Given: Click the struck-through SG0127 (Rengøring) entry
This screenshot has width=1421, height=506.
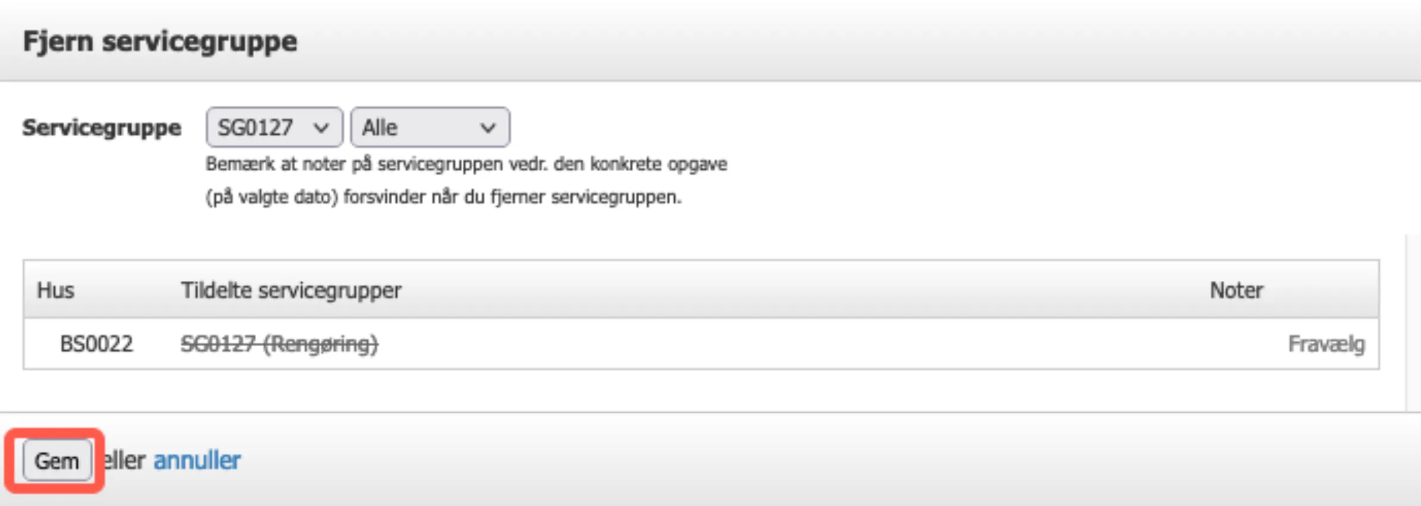Looking at the screenshot, I should coord(279,344).
